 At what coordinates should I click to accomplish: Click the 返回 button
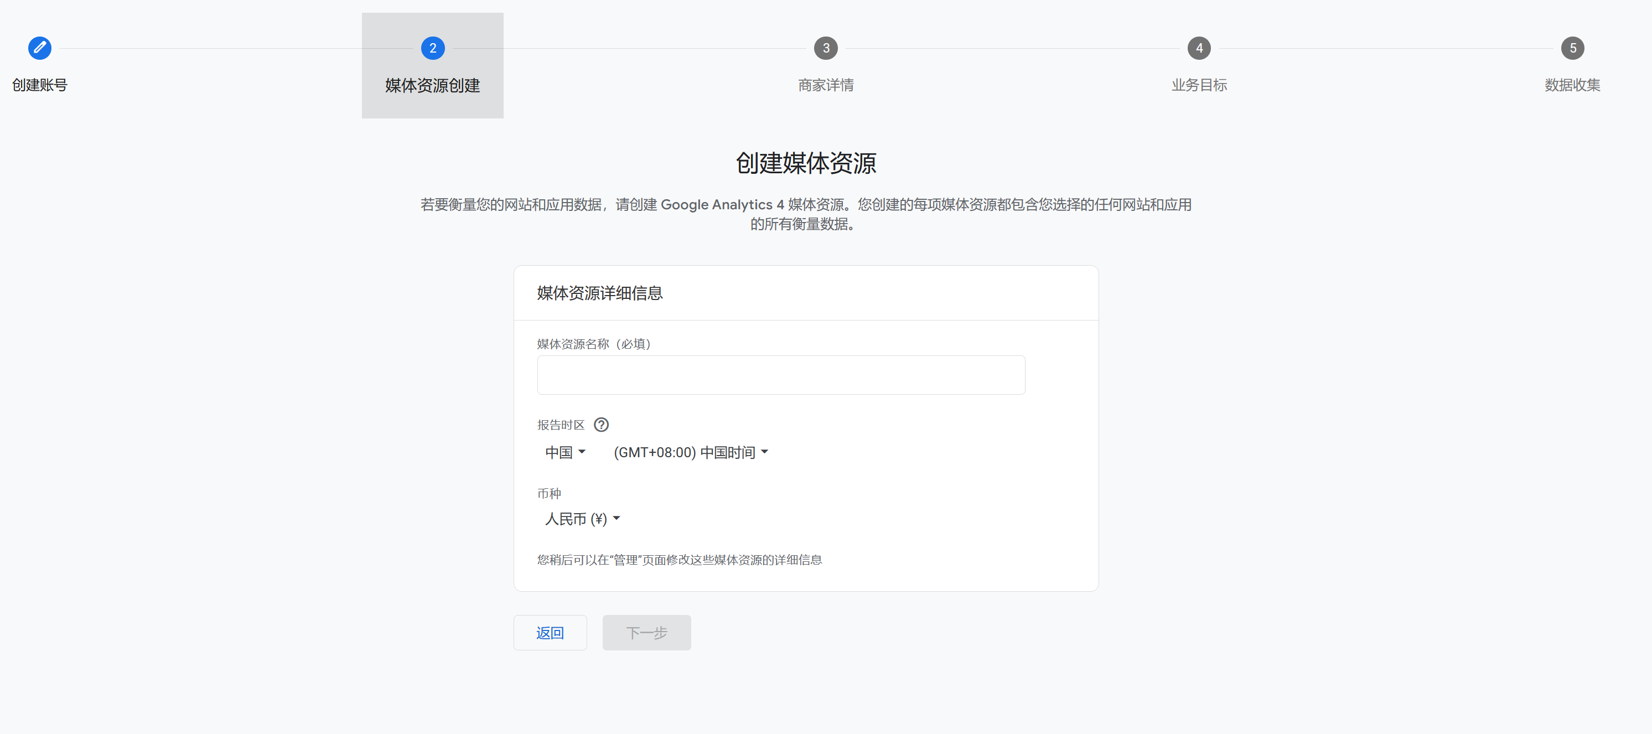click(x=550, y=633)
